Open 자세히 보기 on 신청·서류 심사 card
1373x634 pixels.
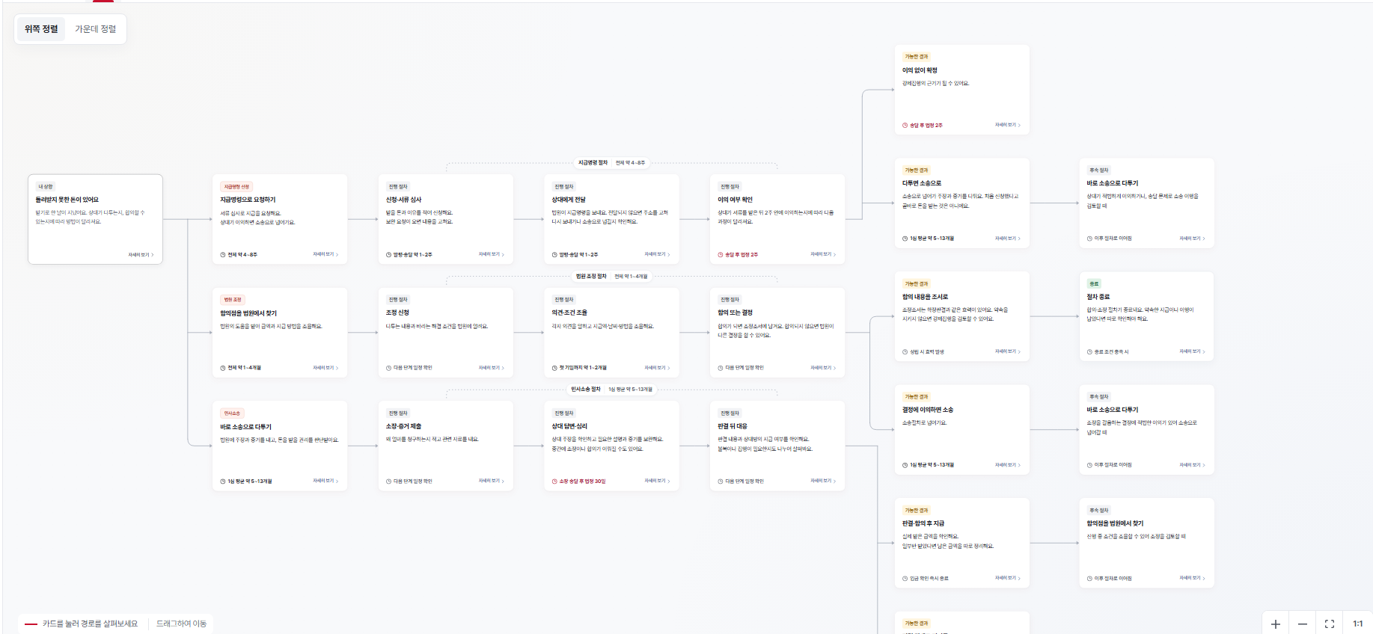click(492, 254)
